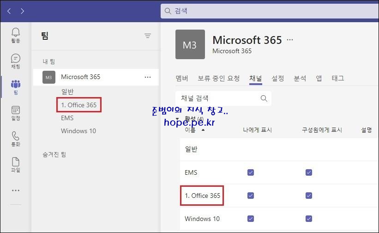Select the 채널 tab
The height and width of the screenshot is (233, 379).
point(255,78)
